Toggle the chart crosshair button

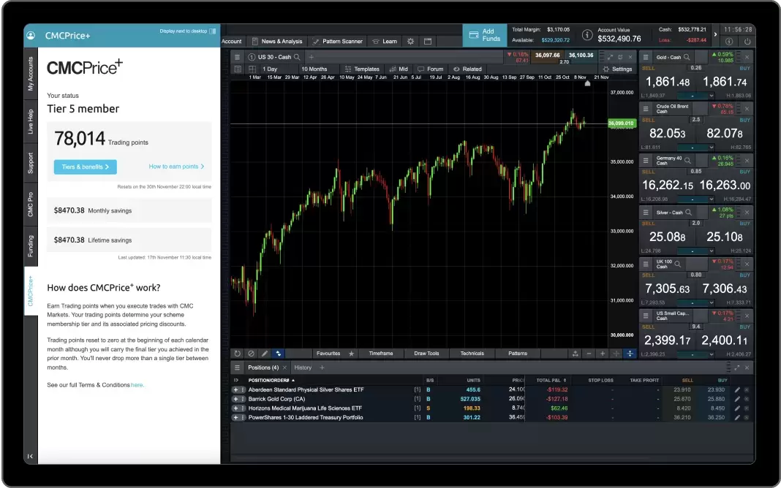point(630,354)
